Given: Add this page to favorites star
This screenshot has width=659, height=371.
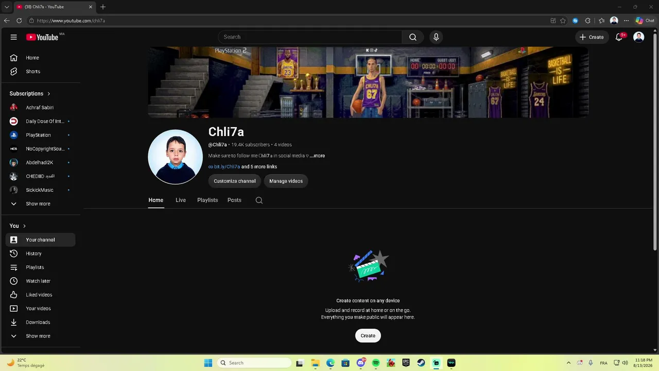Looking at the screenshot, I should click(563, 21).
